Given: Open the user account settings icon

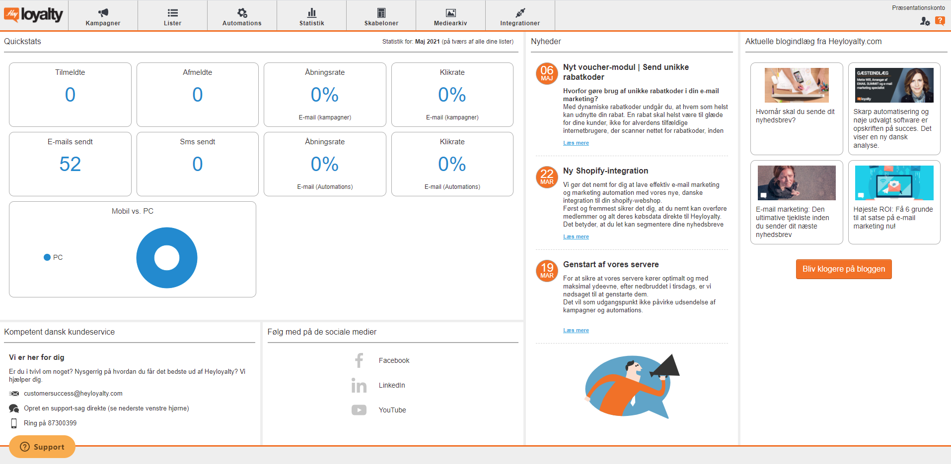Looking at the screenshot, I should point(925,21).
